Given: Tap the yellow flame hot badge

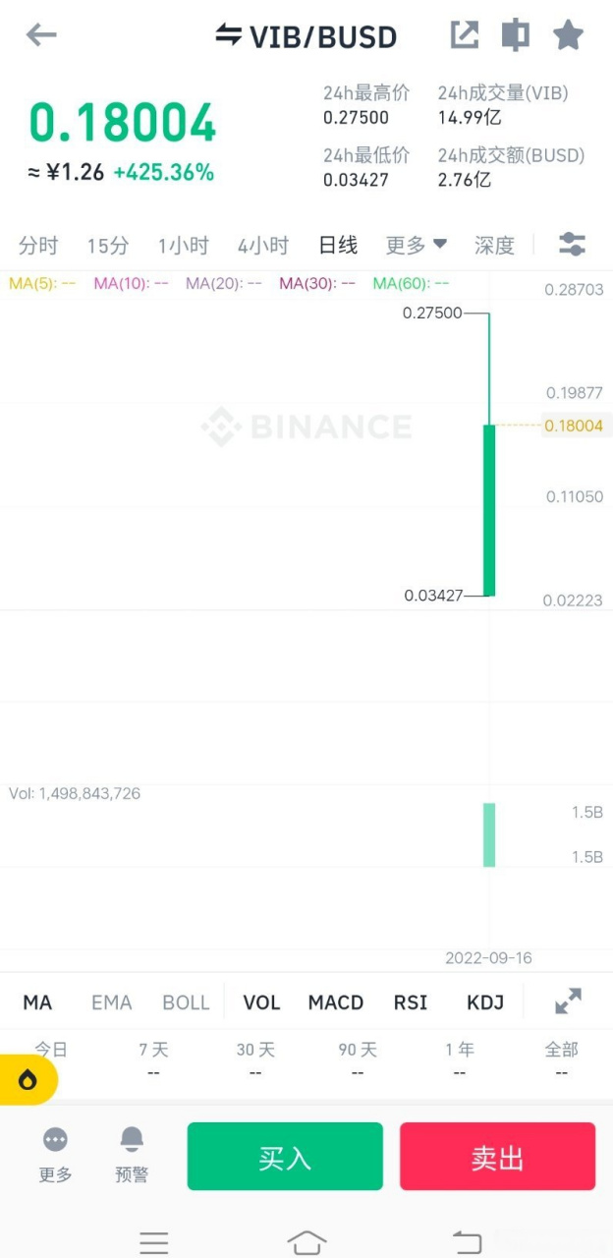Looking at the screenshot, I should (28, 1080).
